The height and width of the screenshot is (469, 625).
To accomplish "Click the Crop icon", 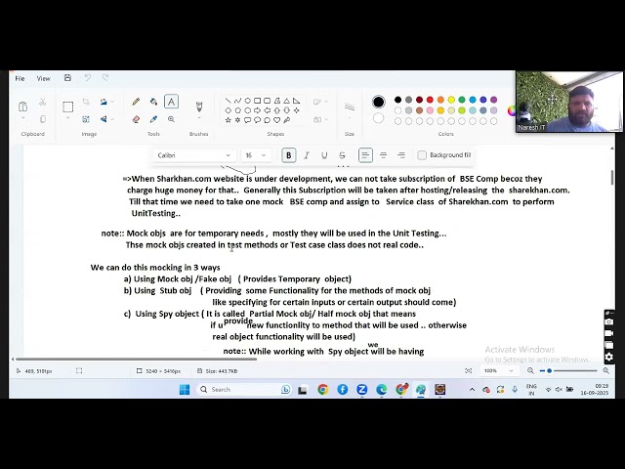I will point(86,102).
